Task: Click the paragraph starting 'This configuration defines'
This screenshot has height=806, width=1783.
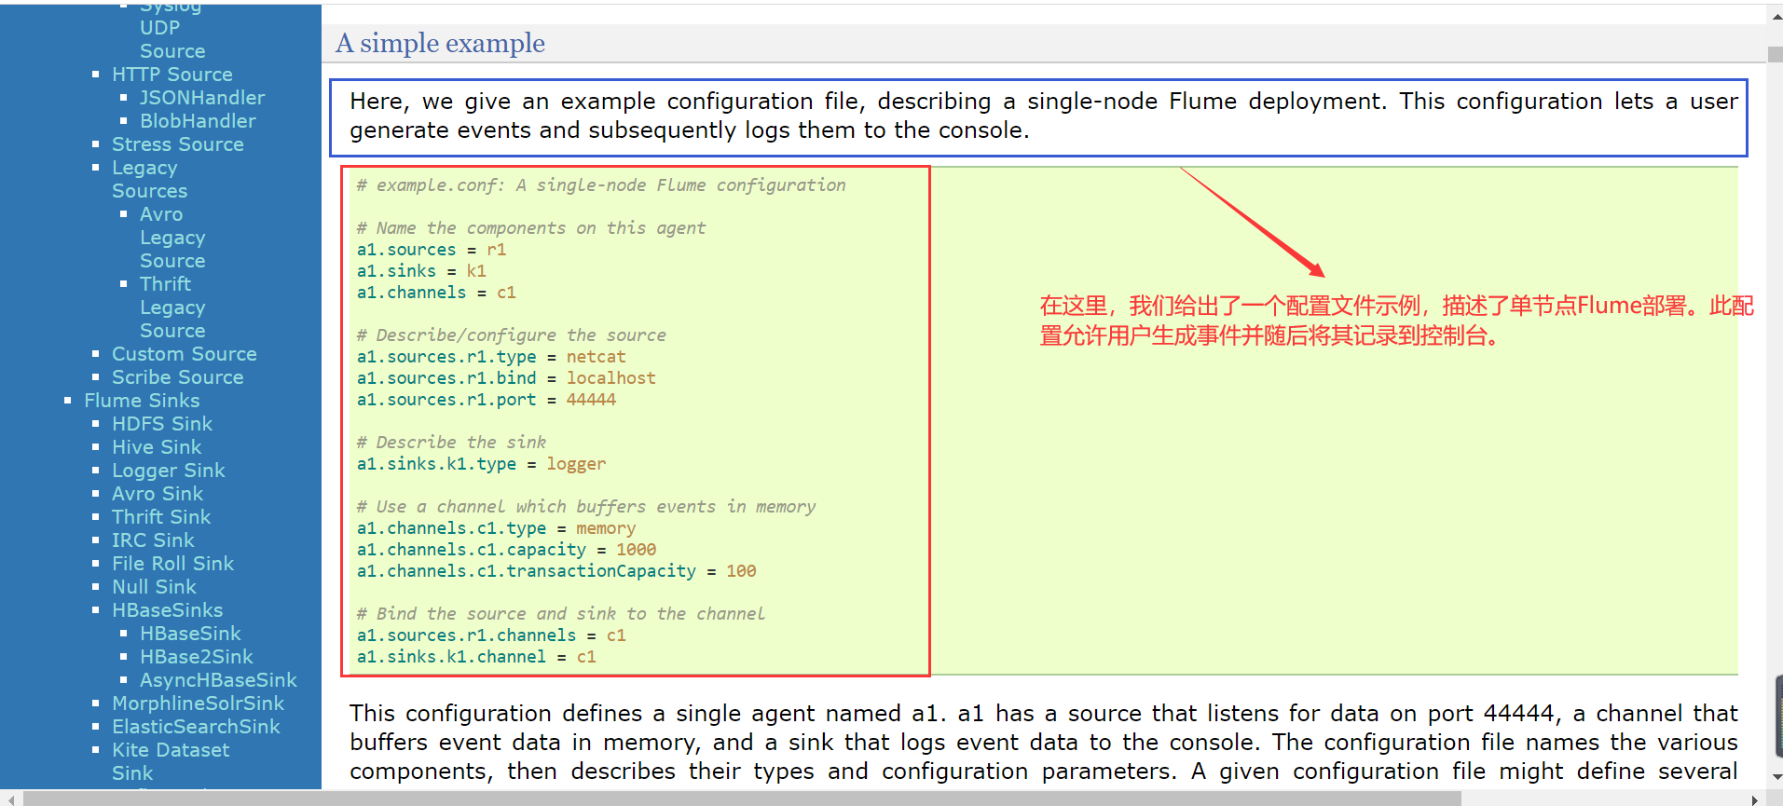Action: point(1044,743)
